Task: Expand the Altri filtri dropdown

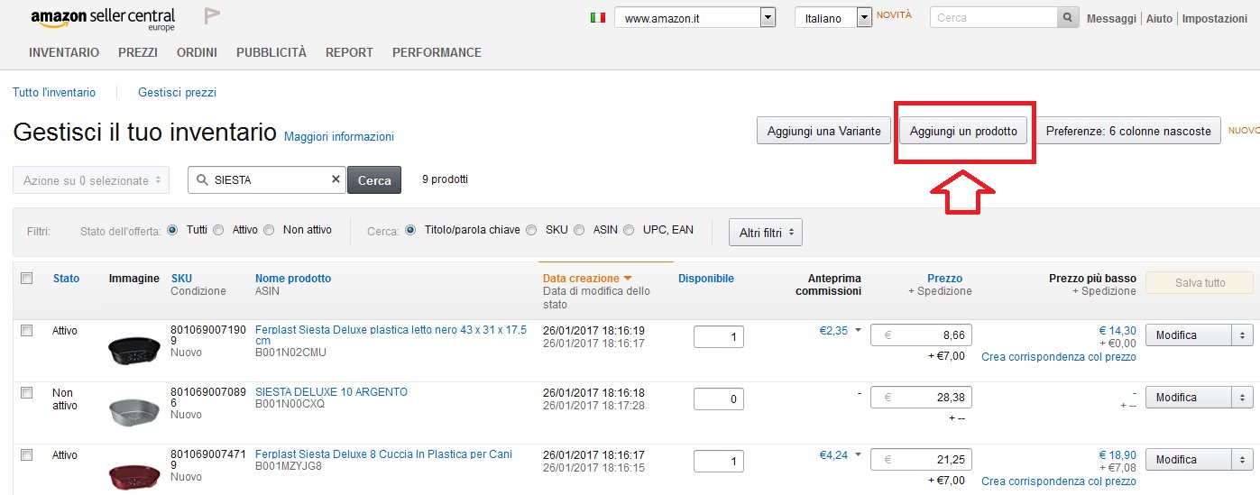Action: 765,233
